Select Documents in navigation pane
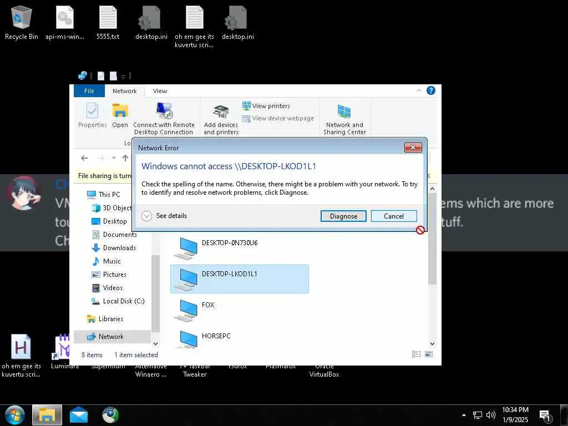Image resolution: width=568 pixels, height=426 pixels. [114, 235]
